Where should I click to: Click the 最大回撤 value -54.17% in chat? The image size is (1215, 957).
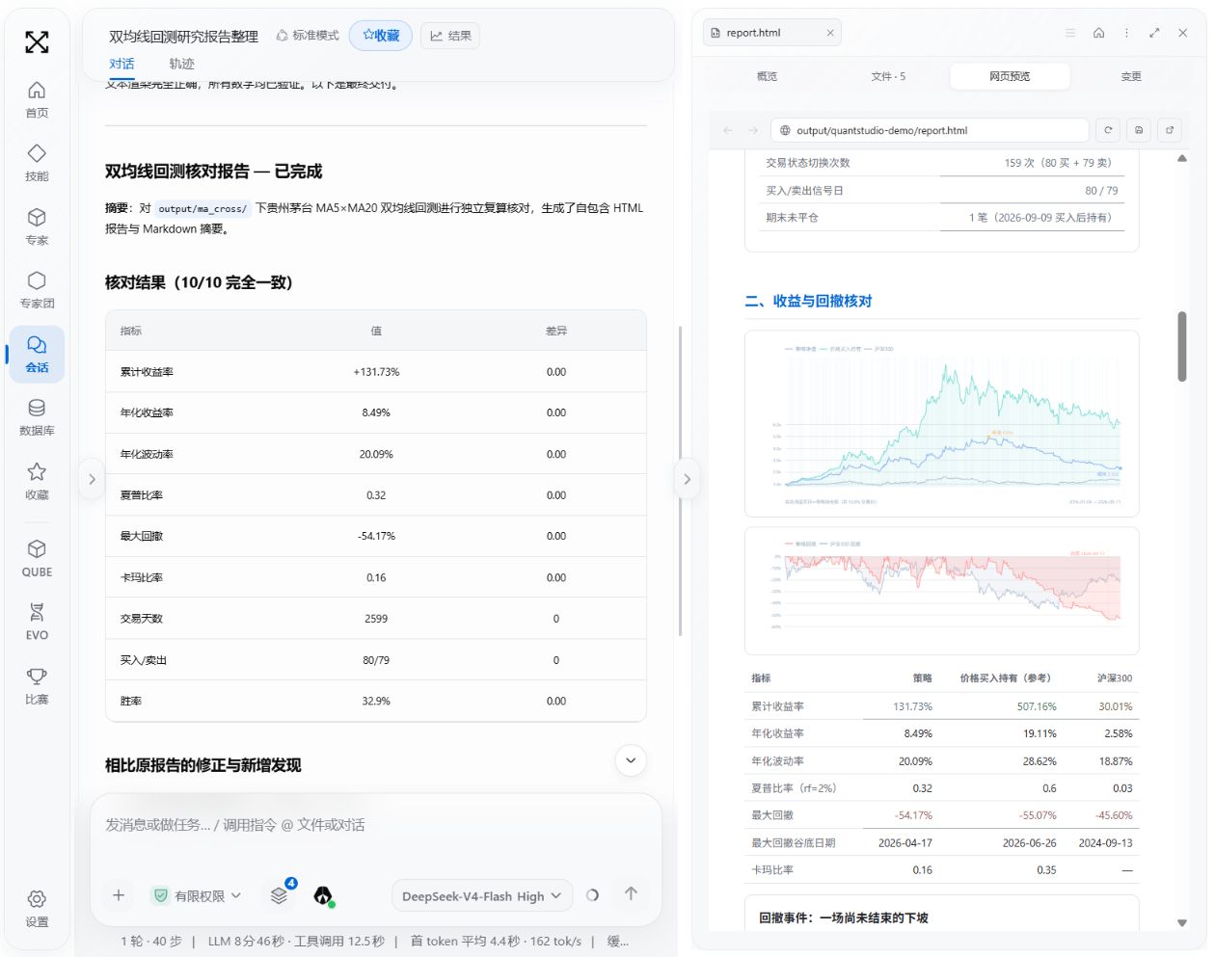click(376, 536)
